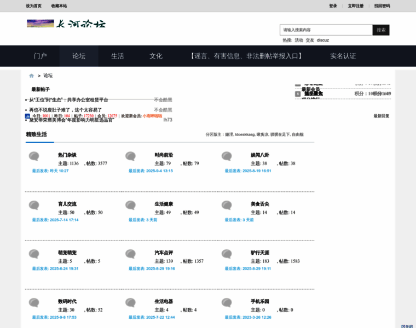Open the 手机乐园 forum bubble icon
The width and height of the screenshot is (416, 328).
click(227, 302)
